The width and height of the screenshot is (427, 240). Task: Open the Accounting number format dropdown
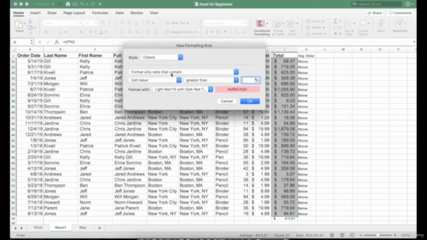coord(226,23)
